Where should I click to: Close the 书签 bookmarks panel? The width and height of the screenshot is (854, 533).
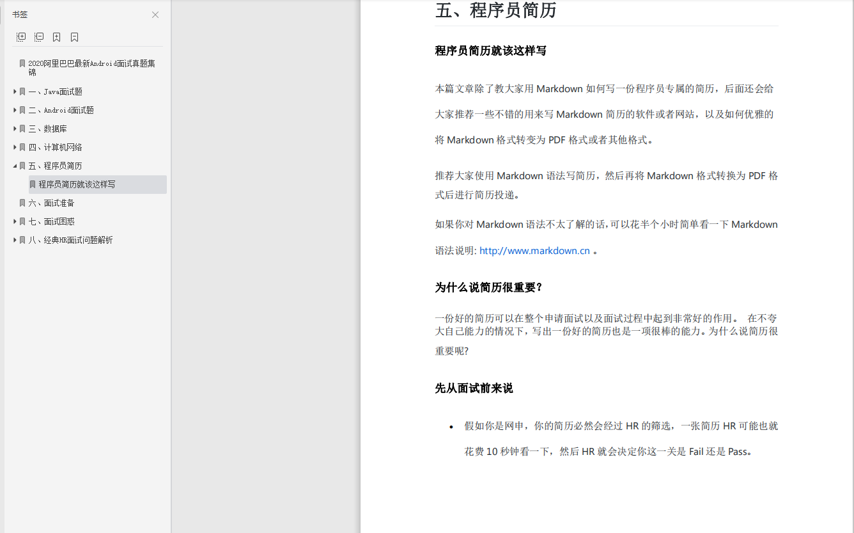[x=155, y=15]
